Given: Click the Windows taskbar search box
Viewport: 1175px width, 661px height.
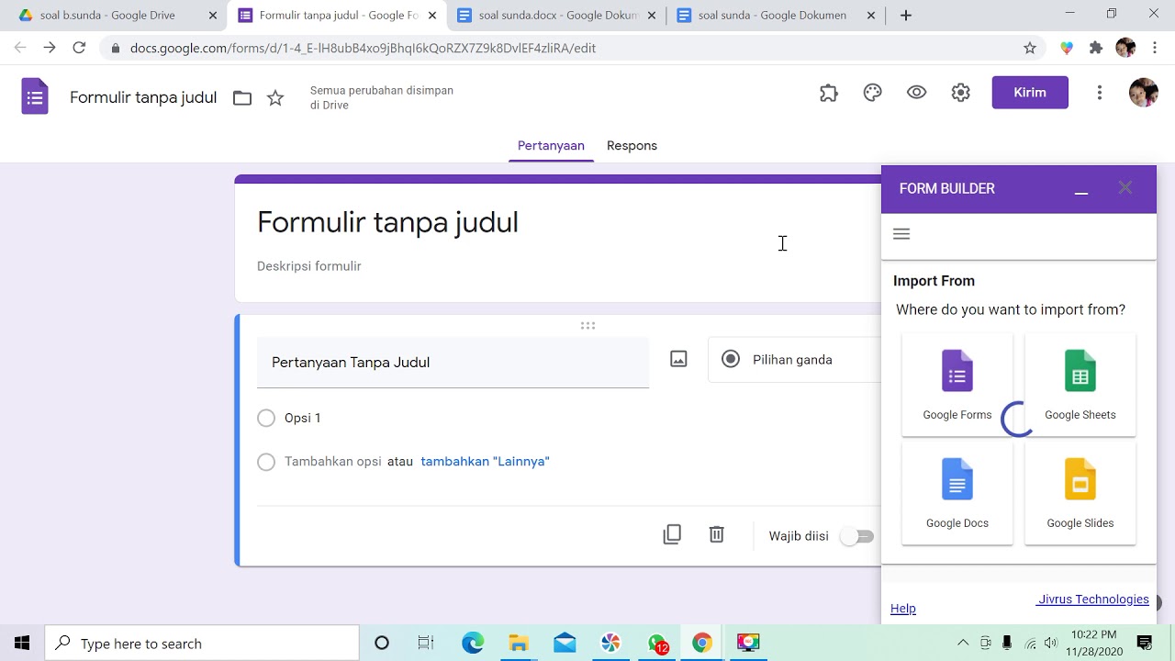Looking at the screenshot, I should [202, 643].
